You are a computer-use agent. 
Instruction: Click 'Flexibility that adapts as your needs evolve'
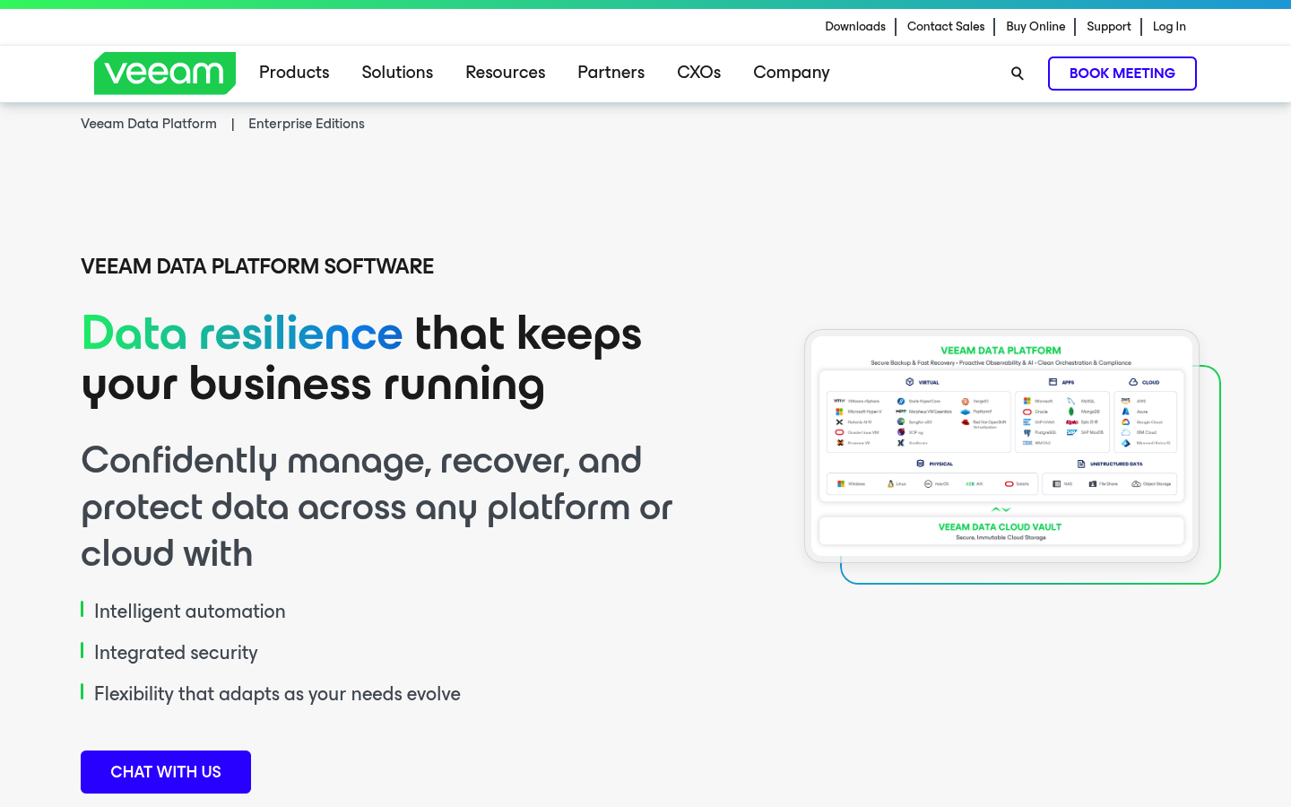pyautogui.click(x=277, y=694)
